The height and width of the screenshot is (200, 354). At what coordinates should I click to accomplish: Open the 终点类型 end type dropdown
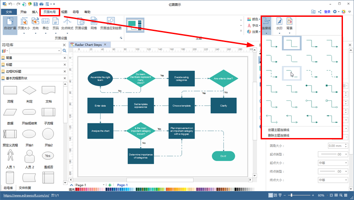333,171
